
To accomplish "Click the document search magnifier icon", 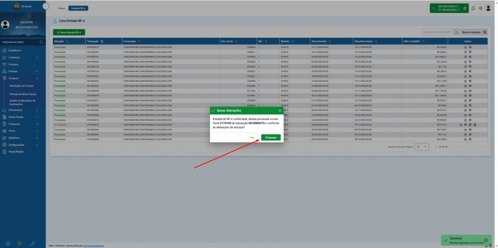I will coord(457,32).
